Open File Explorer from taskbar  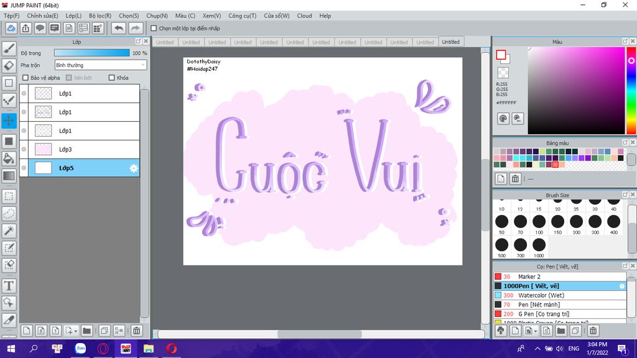(149, 348)
